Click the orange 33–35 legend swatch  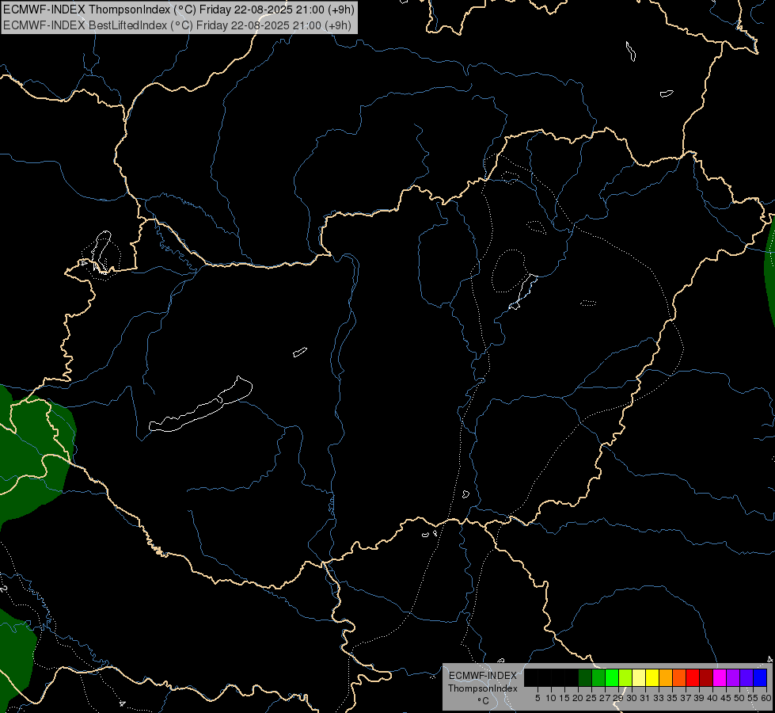(666, 677)
